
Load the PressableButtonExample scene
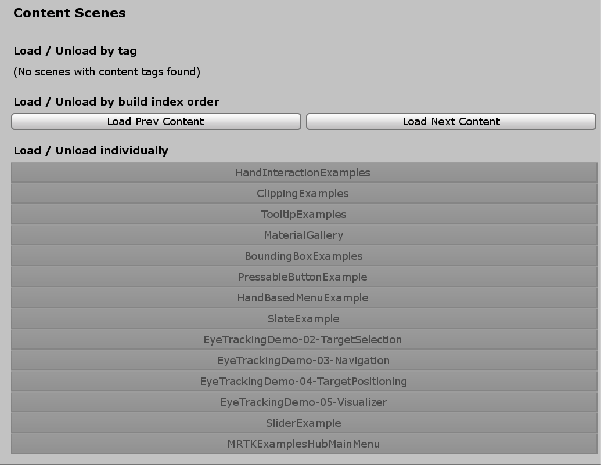303,277
